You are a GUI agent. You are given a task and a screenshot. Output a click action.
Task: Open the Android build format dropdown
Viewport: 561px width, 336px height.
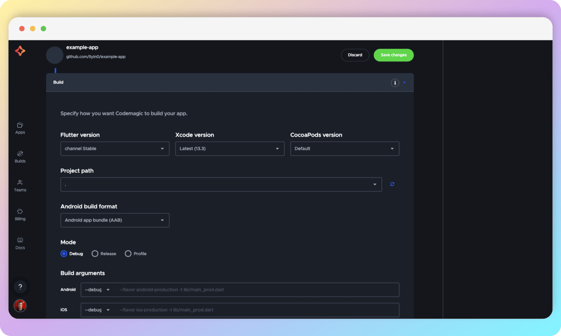tap(115, 220)
